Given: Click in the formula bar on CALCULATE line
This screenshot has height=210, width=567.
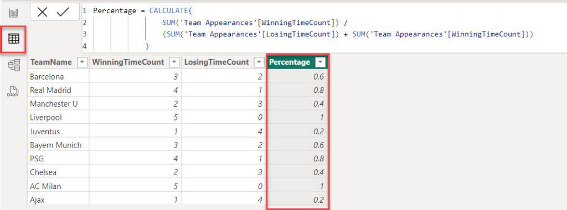Looking at the screenshot, I should coord(143,11).
